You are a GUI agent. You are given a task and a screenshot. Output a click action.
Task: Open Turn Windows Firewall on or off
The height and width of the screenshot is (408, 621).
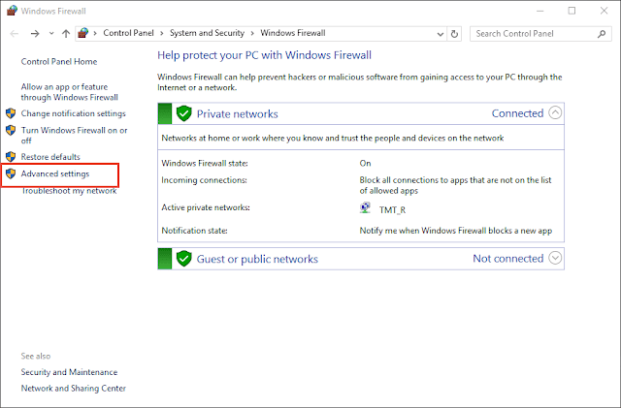pyautogui.click(x=74, y=136)
